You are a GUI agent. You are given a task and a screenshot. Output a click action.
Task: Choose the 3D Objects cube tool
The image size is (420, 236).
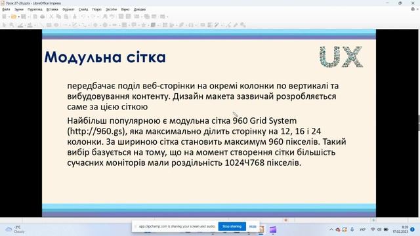(x=153, y=25)
